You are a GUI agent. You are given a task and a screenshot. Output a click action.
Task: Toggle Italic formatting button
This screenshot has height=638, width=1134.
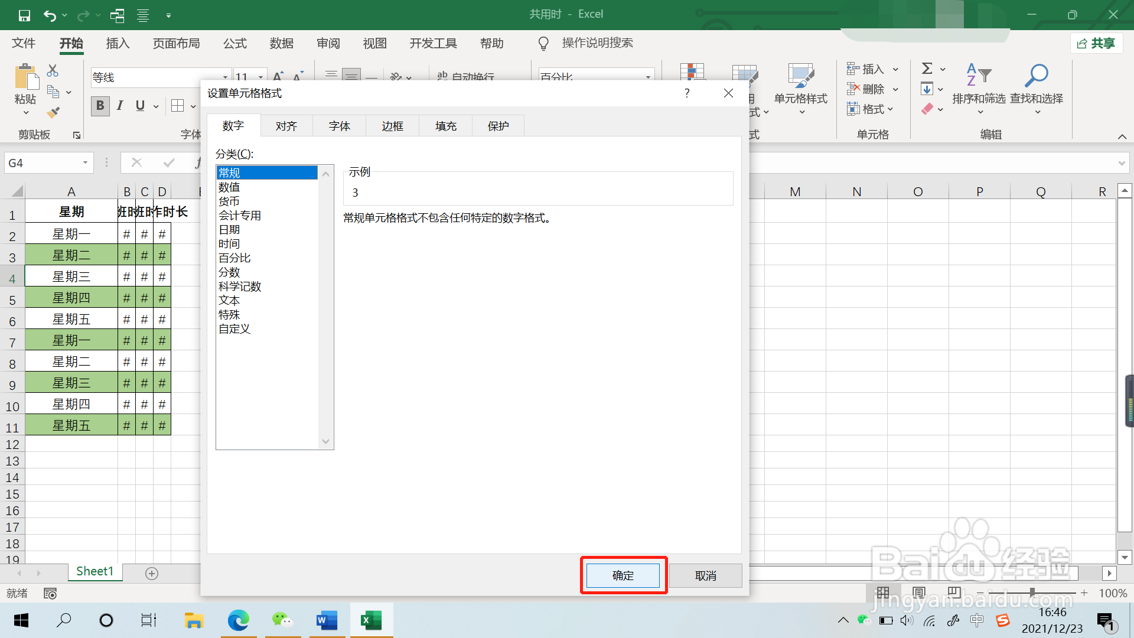[120, 106]
